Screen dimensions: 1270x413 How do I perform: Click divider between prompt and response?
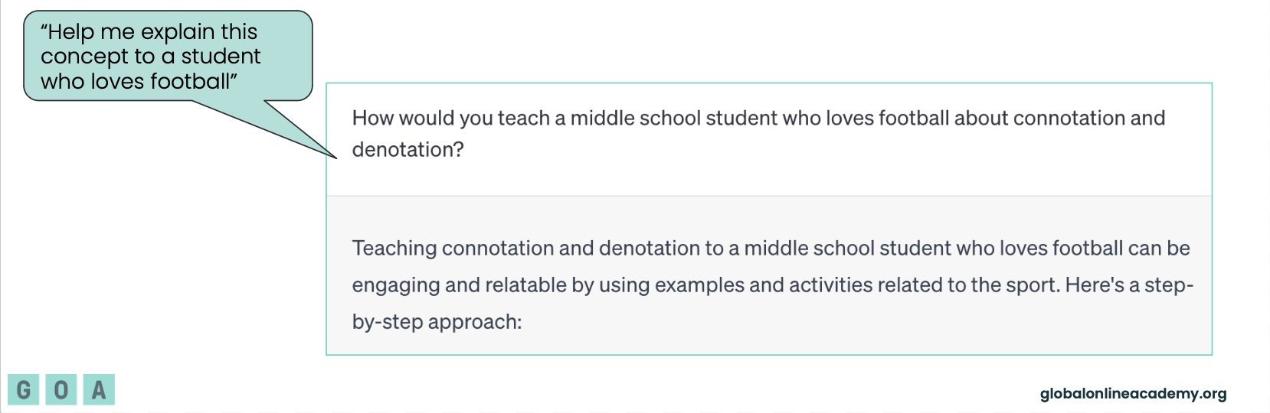tap(769, 196)
